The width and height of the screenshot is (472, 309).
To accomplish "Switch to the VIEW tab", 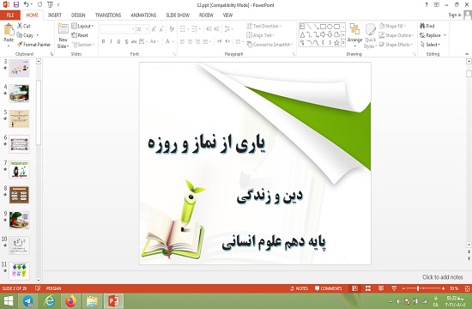I will (x=227, y=15).
